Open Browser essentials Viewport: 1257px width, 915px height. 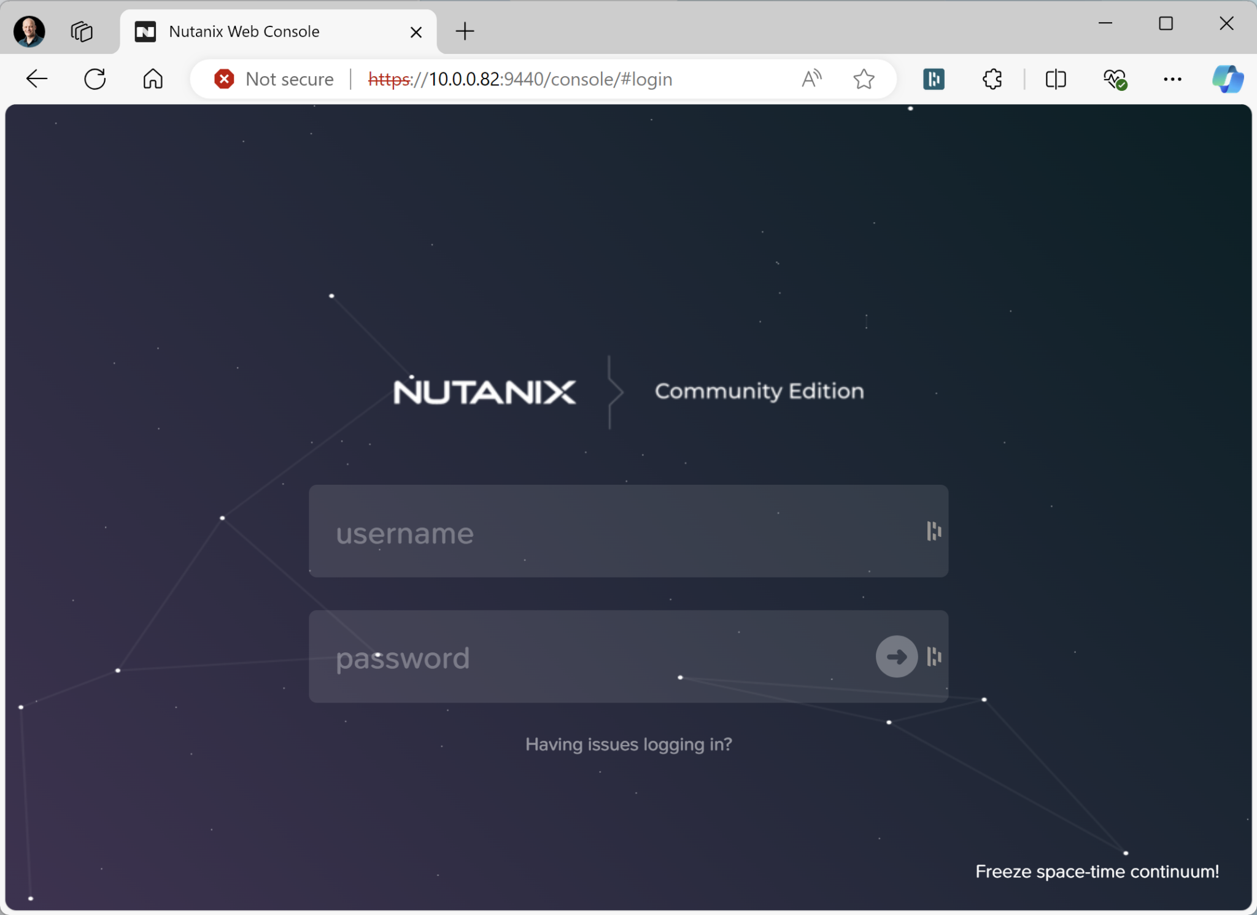click(1116, 79)
